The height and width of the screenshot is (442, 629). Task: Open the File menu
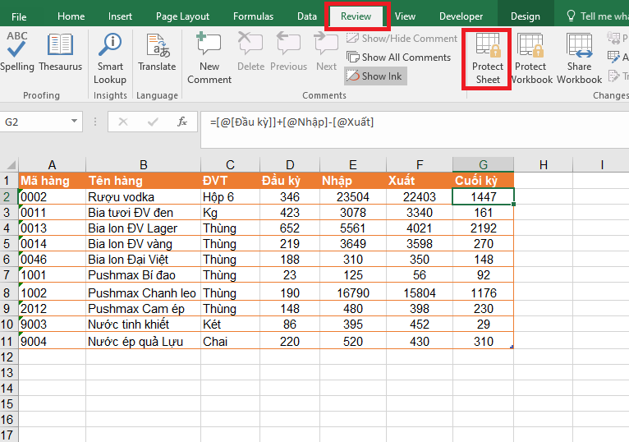(x=19, y=16)
